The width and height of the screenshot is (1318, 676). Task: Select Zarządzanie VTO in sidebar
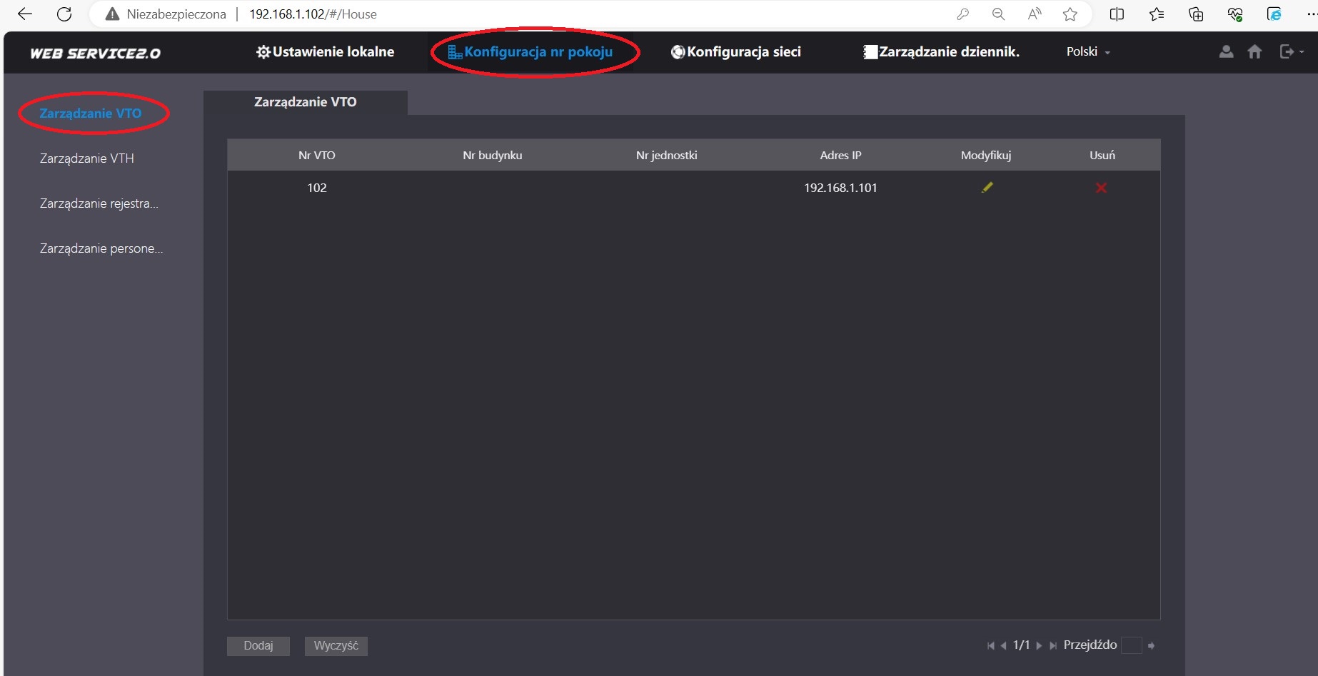click(x=91, y=113)
